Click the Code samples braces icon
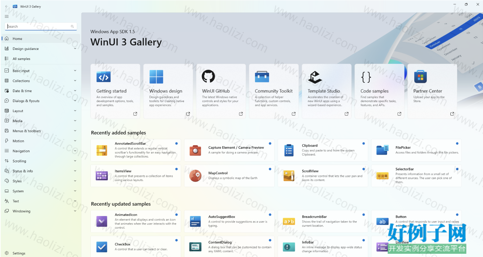 (366, 77)
